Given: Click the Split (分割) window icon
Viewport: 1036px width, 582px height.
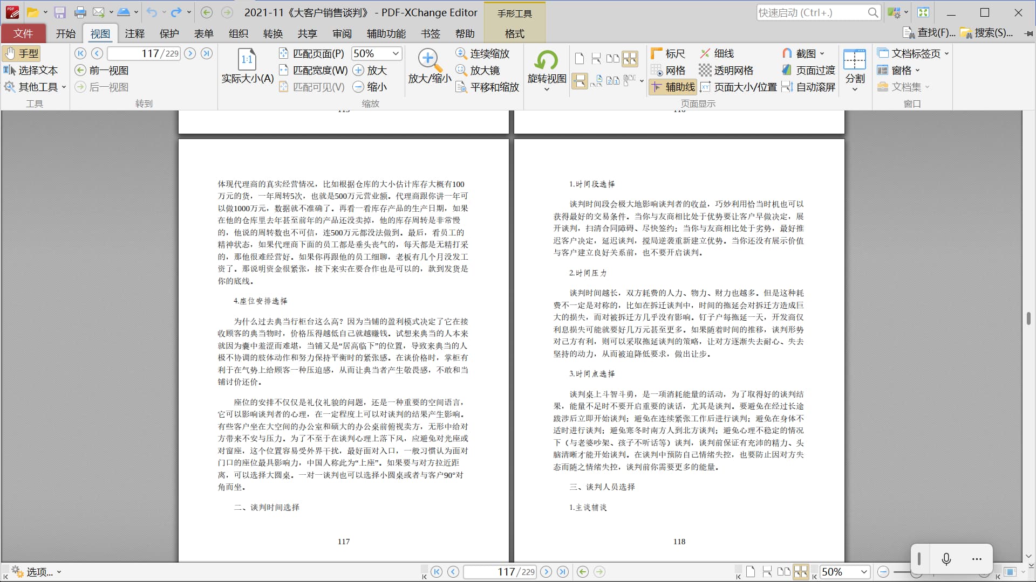Looking at the screenshot, I should click(x=854, y=60).
